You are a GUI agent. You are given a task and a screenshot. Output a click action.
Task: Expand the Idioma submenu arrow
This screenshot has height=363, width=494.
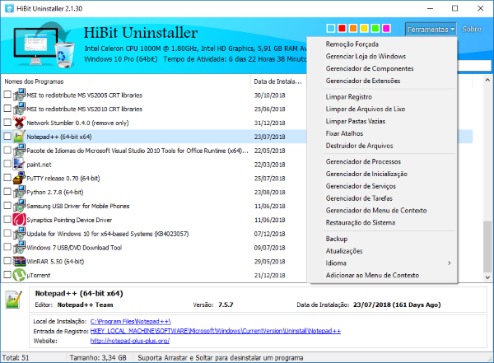click(x=450, y=263)
